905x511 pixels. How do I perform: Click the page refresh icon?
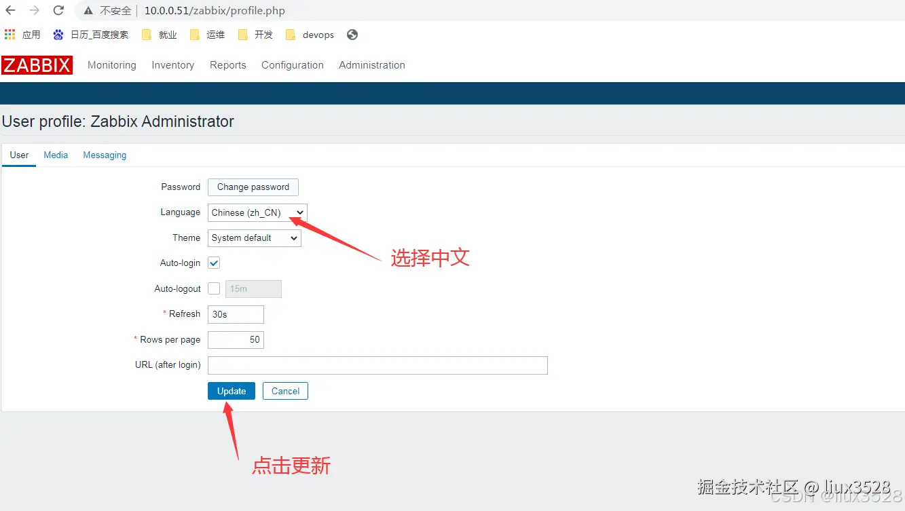pos(58,10)
